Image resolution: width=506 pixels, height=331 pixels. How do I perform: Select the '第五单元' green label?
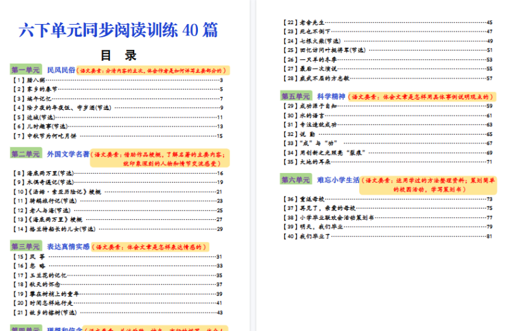(x=295, y=96)
